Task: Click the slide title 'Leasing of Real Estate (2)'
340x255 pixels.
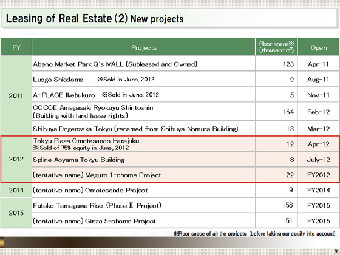Action: coord(67,18)
